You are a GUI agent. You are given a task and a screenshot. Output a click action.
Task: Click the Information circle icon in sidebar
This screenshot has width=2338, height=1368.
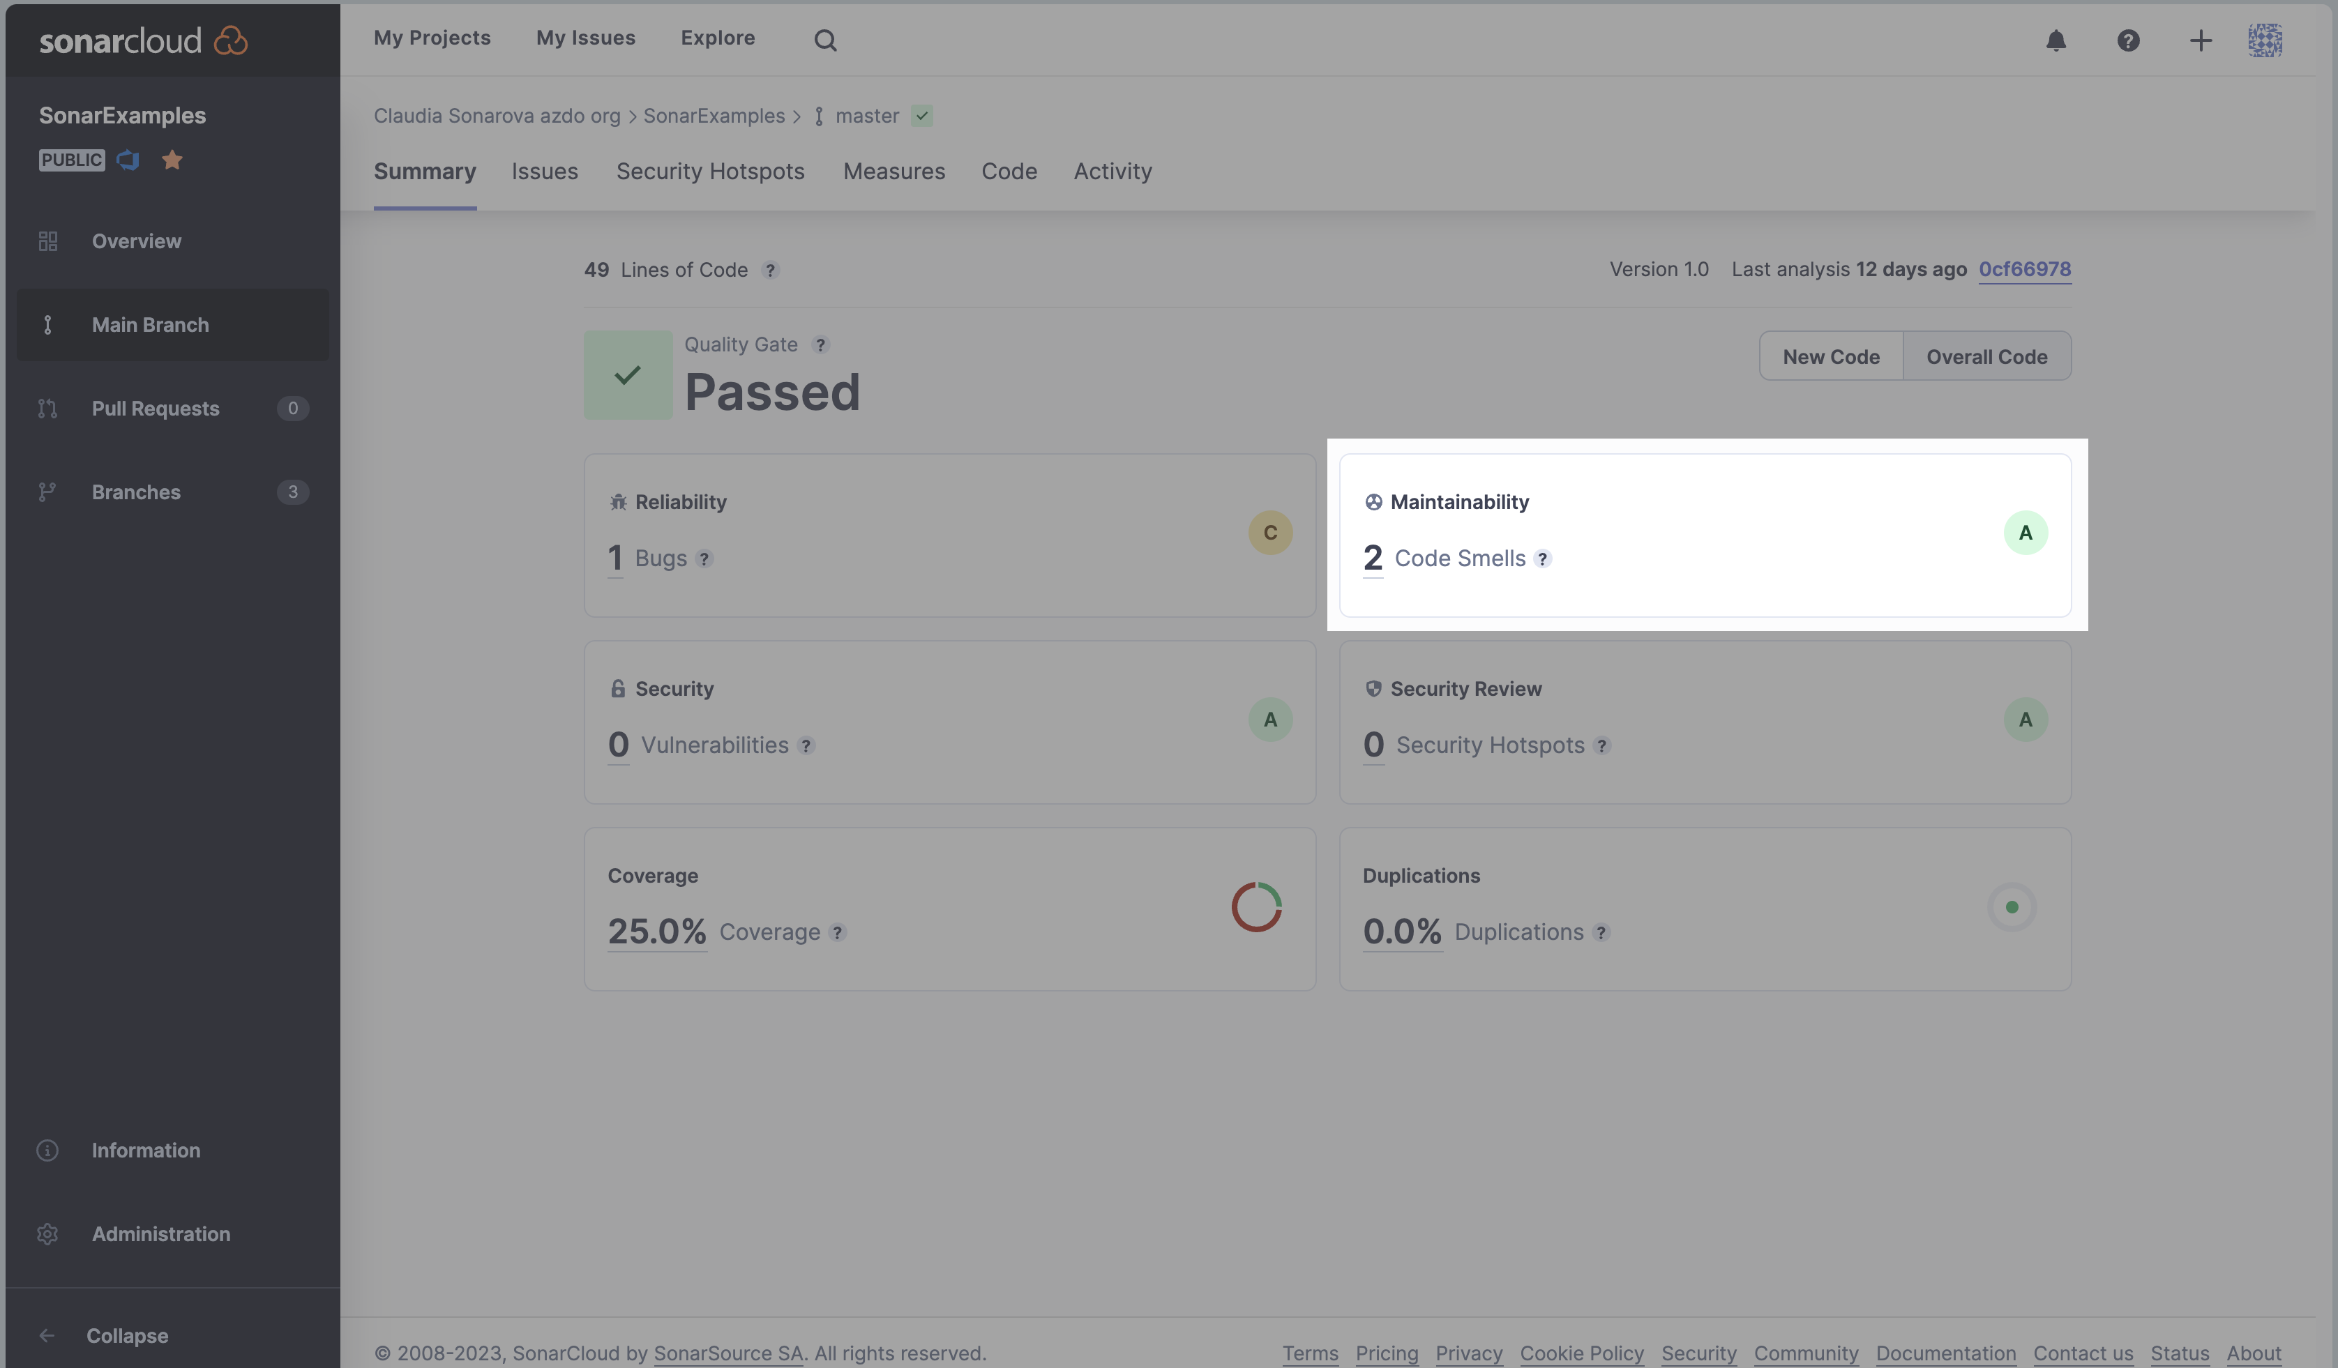point(47,1150)
